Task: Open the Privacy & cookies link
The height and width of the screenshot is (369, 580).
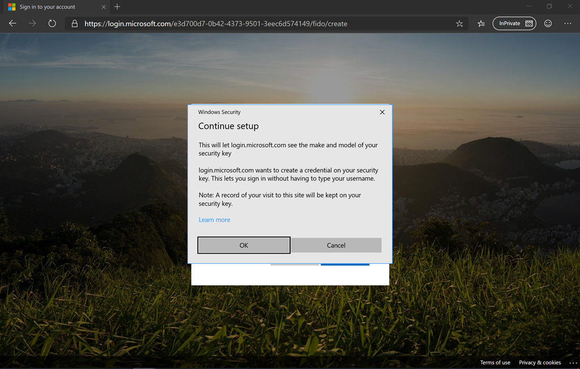Action: (x=540, y=362)
